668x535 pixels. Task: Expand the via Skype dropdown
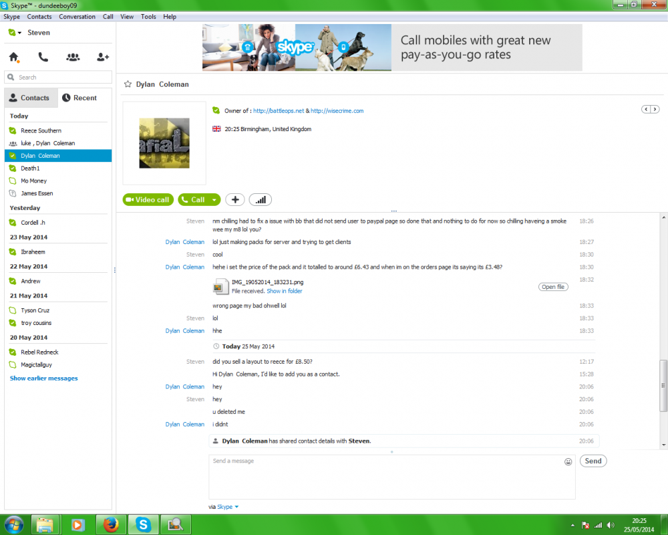coord(236,507)
